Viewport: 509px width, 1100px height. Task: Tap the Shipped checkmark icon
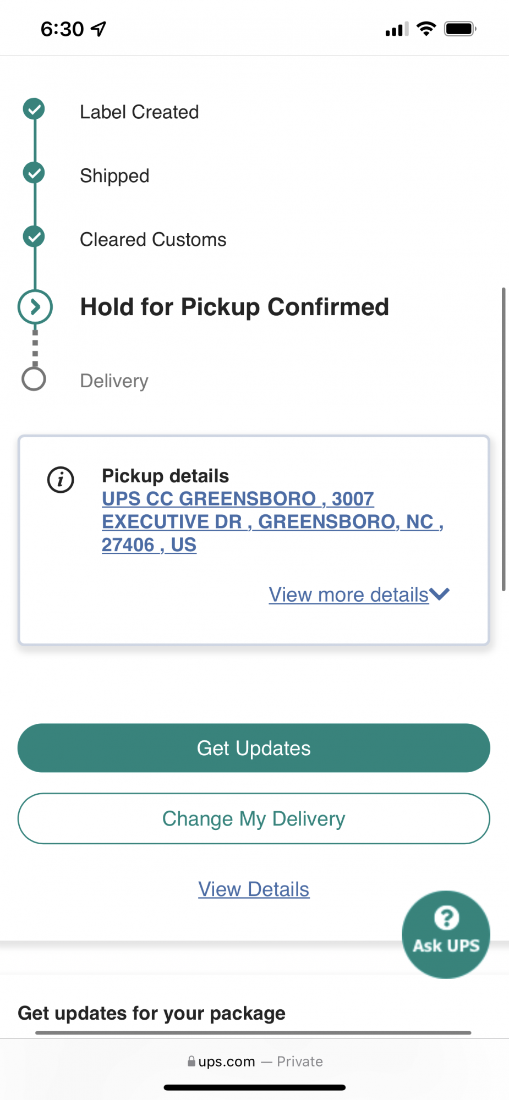[x=34, y=173]
